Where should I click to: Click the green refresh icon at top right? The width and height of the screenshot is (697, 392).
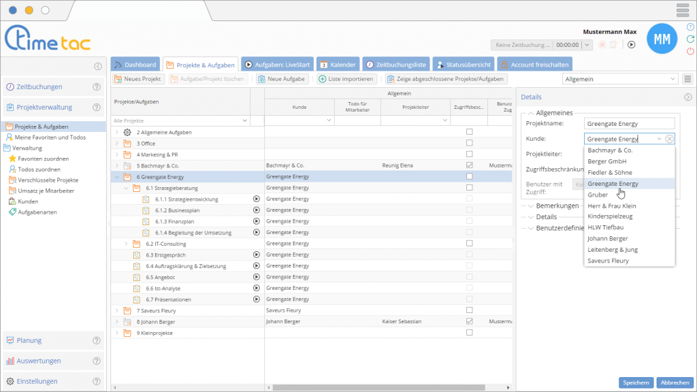690,39
